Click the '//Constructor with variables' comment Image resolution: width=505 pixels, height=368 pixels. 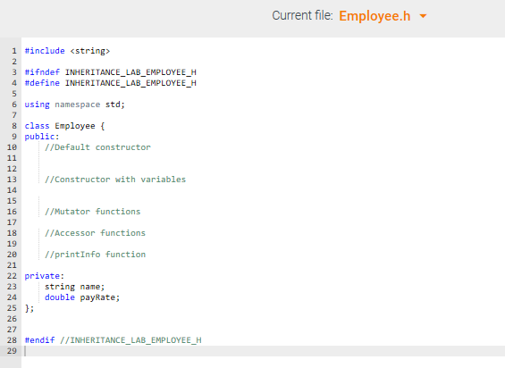(115, 180)
